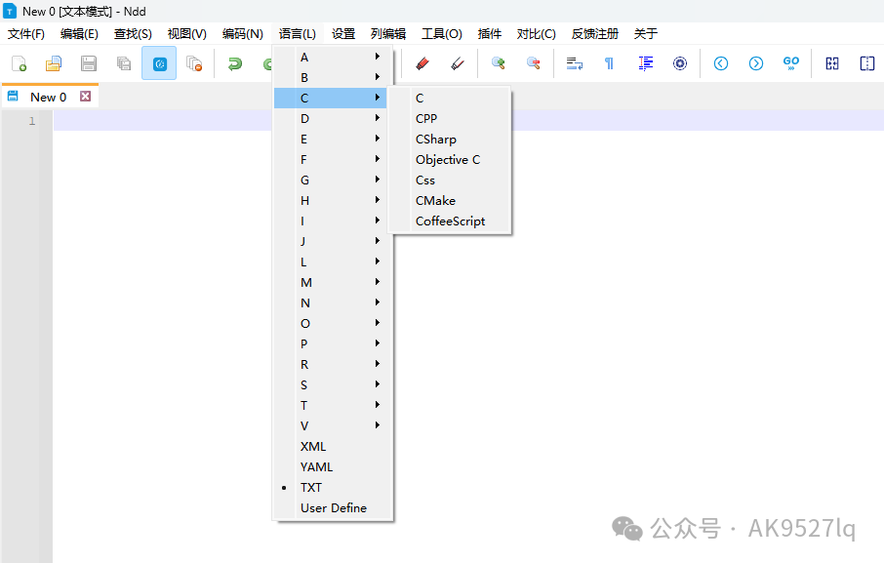Select C in the C submenu
Viewport: 884px width, 563px height.
click(450, 98)
